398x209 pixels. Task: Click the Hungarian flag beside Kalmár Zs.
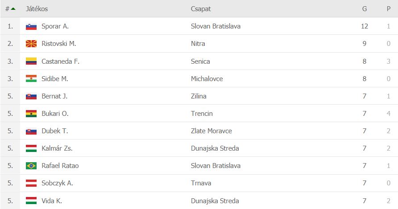pyautogui.click(x=31, y=148)
